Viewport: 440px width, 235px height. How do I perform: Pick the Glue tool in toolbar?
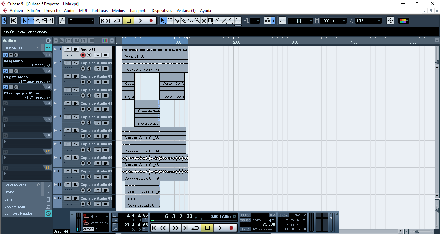[x=183, y=21]
